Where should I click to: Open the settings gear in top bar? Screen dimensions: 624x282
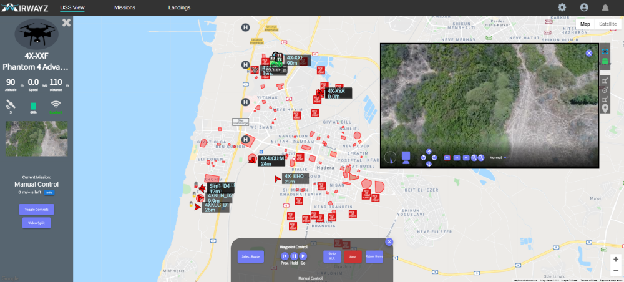click(562, 7)
